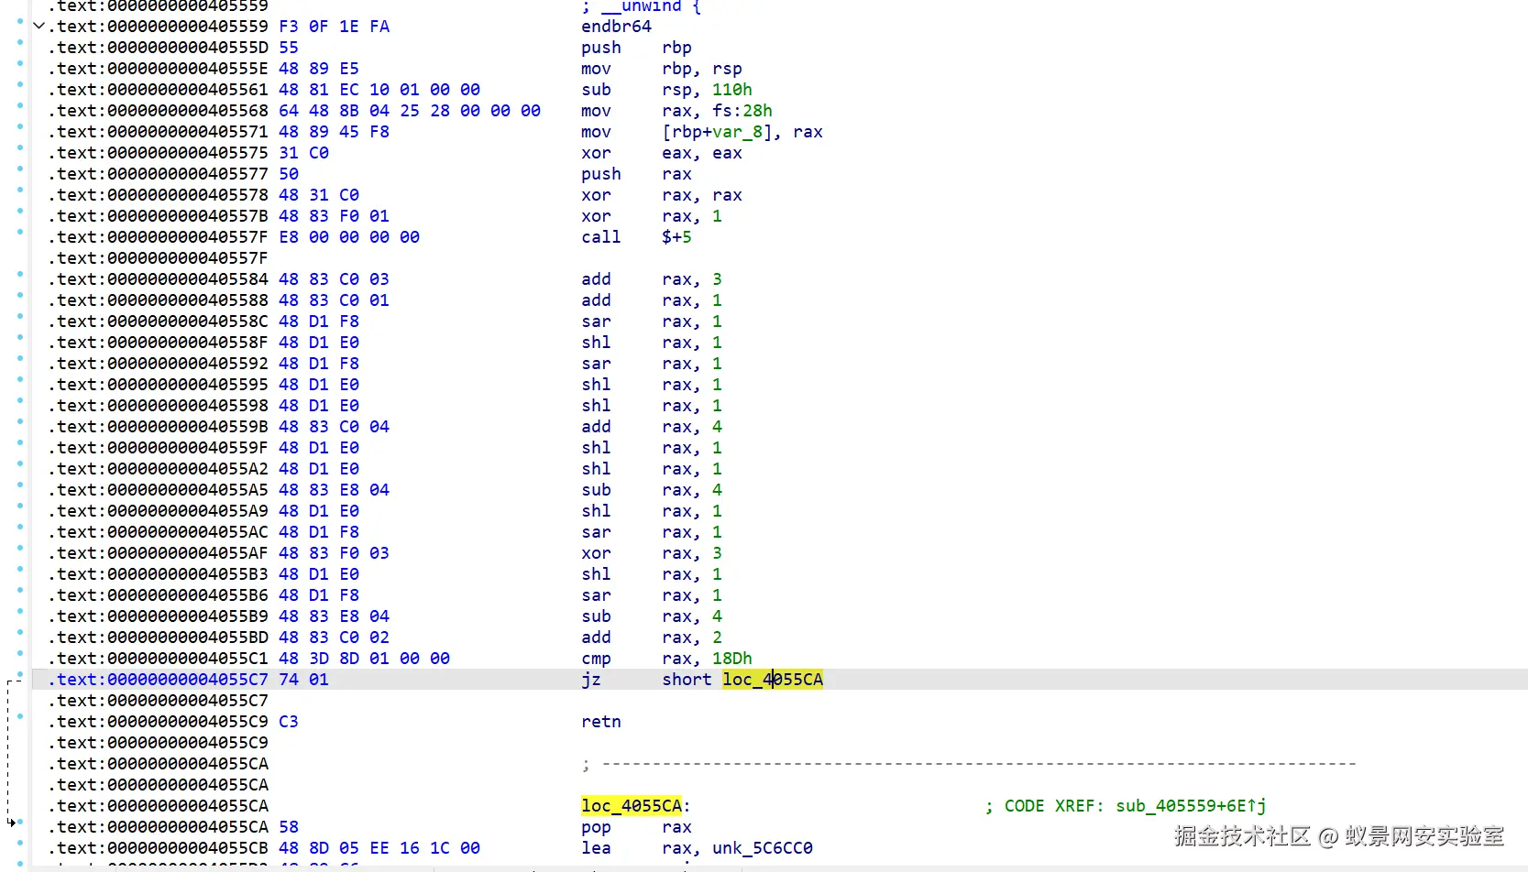Image resolution: width=1528 pixels, height=872 pixels.
Task: Click xor rax, 1 at 40557B
Action: pos(652,216)
